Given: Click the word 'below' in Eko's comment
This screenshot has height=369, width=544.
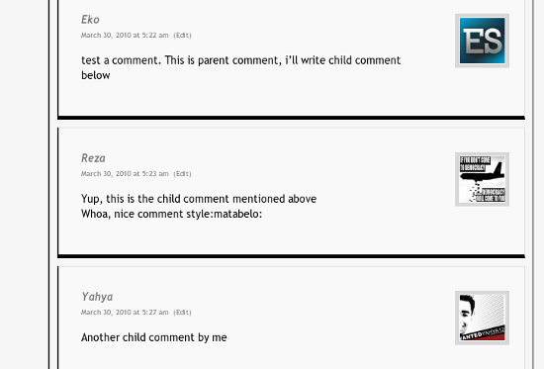Looking at the screenshot, I should coord(96,75).
